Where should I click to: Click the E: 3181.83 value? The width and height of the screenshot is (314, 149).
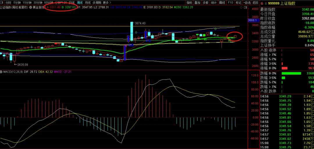pos(151,7)
